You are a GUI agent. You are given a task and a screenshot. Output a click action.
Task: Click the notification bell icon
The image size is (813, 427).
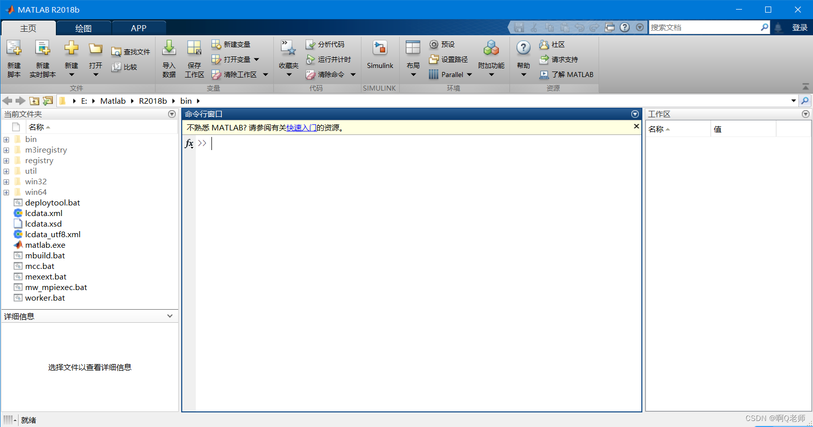778,27
